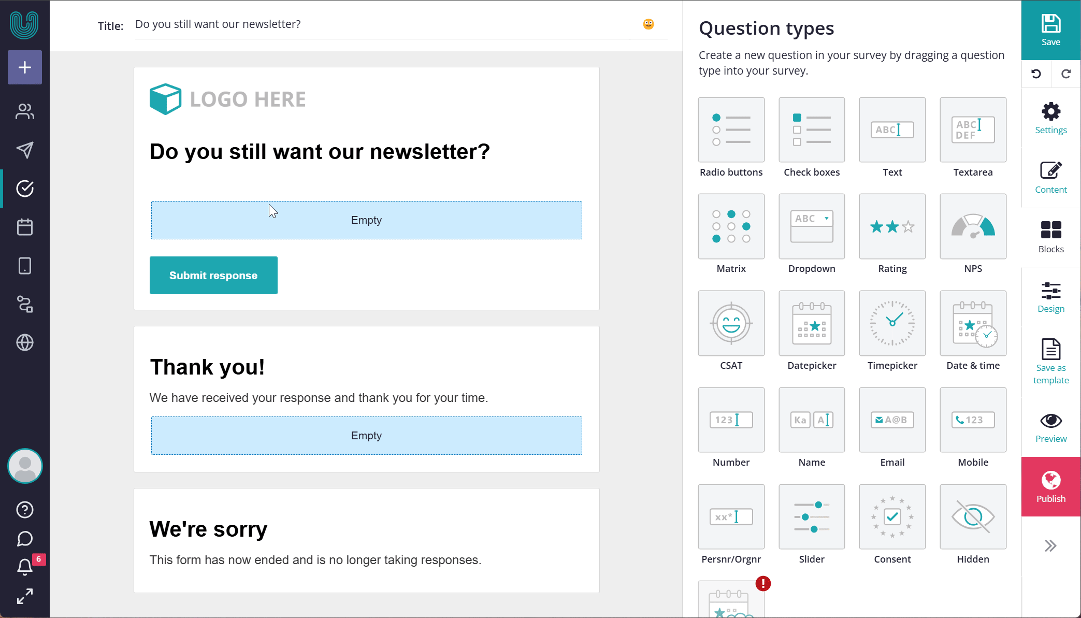1081x618 pixels.
Task: Open the notifications bell icon
Action: pyautogui.click(x=25, y=567)
